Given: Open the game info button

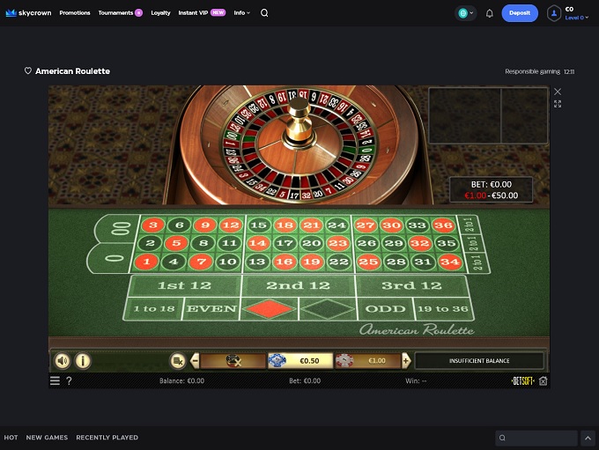Looking at the screenshot, I should [x=83, y=360].
